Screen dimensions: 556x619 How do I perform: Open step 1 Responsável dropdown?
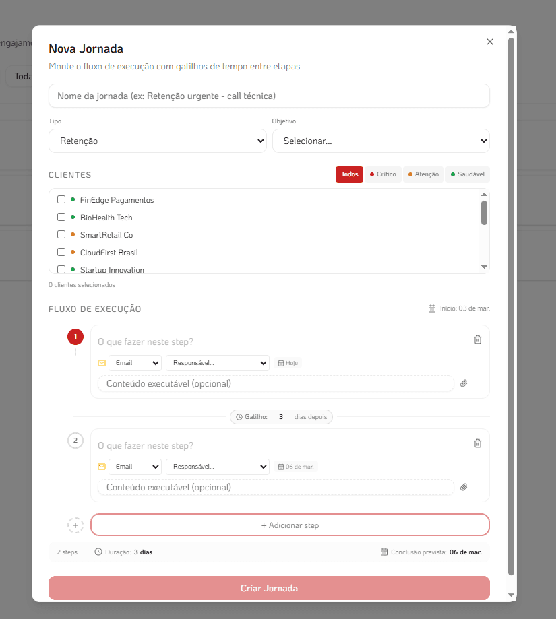click(218, 363)
